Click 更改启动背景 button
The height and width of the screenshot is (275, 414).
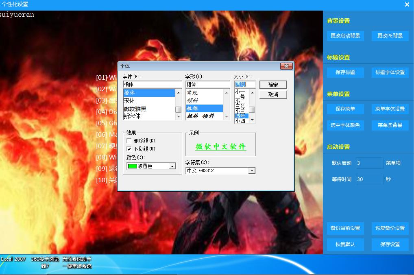tap(345, 36)
